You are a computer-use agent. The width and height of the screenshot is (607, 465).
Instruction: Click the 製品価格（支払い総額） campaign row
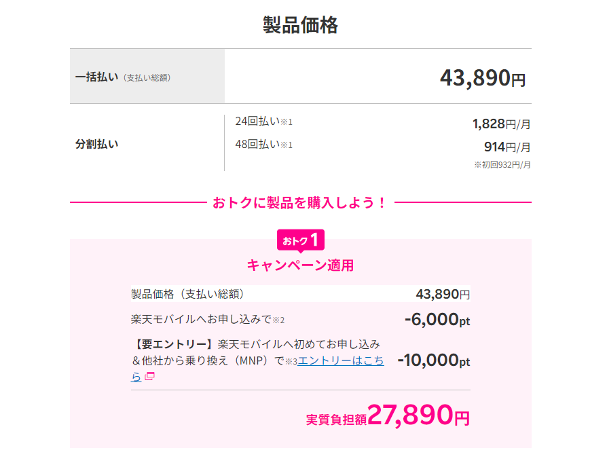pyautogui.click(x=300, y=294)
